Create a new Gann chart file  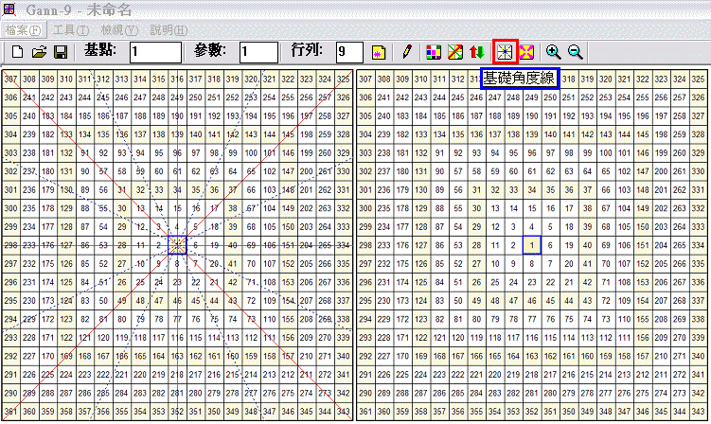click(17, 52)
